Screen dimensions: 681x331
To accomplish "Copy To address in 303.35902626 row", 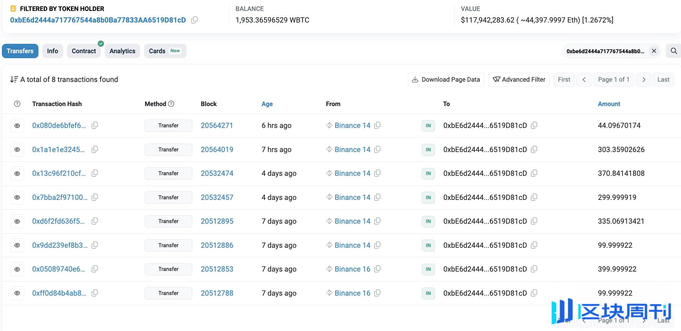I will (534, 150).
